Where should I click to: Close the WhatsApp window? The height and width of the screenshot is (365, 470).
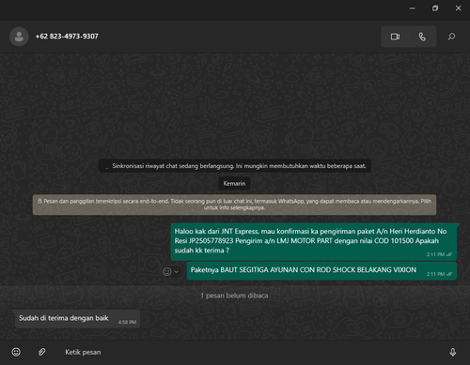[458, 8]
